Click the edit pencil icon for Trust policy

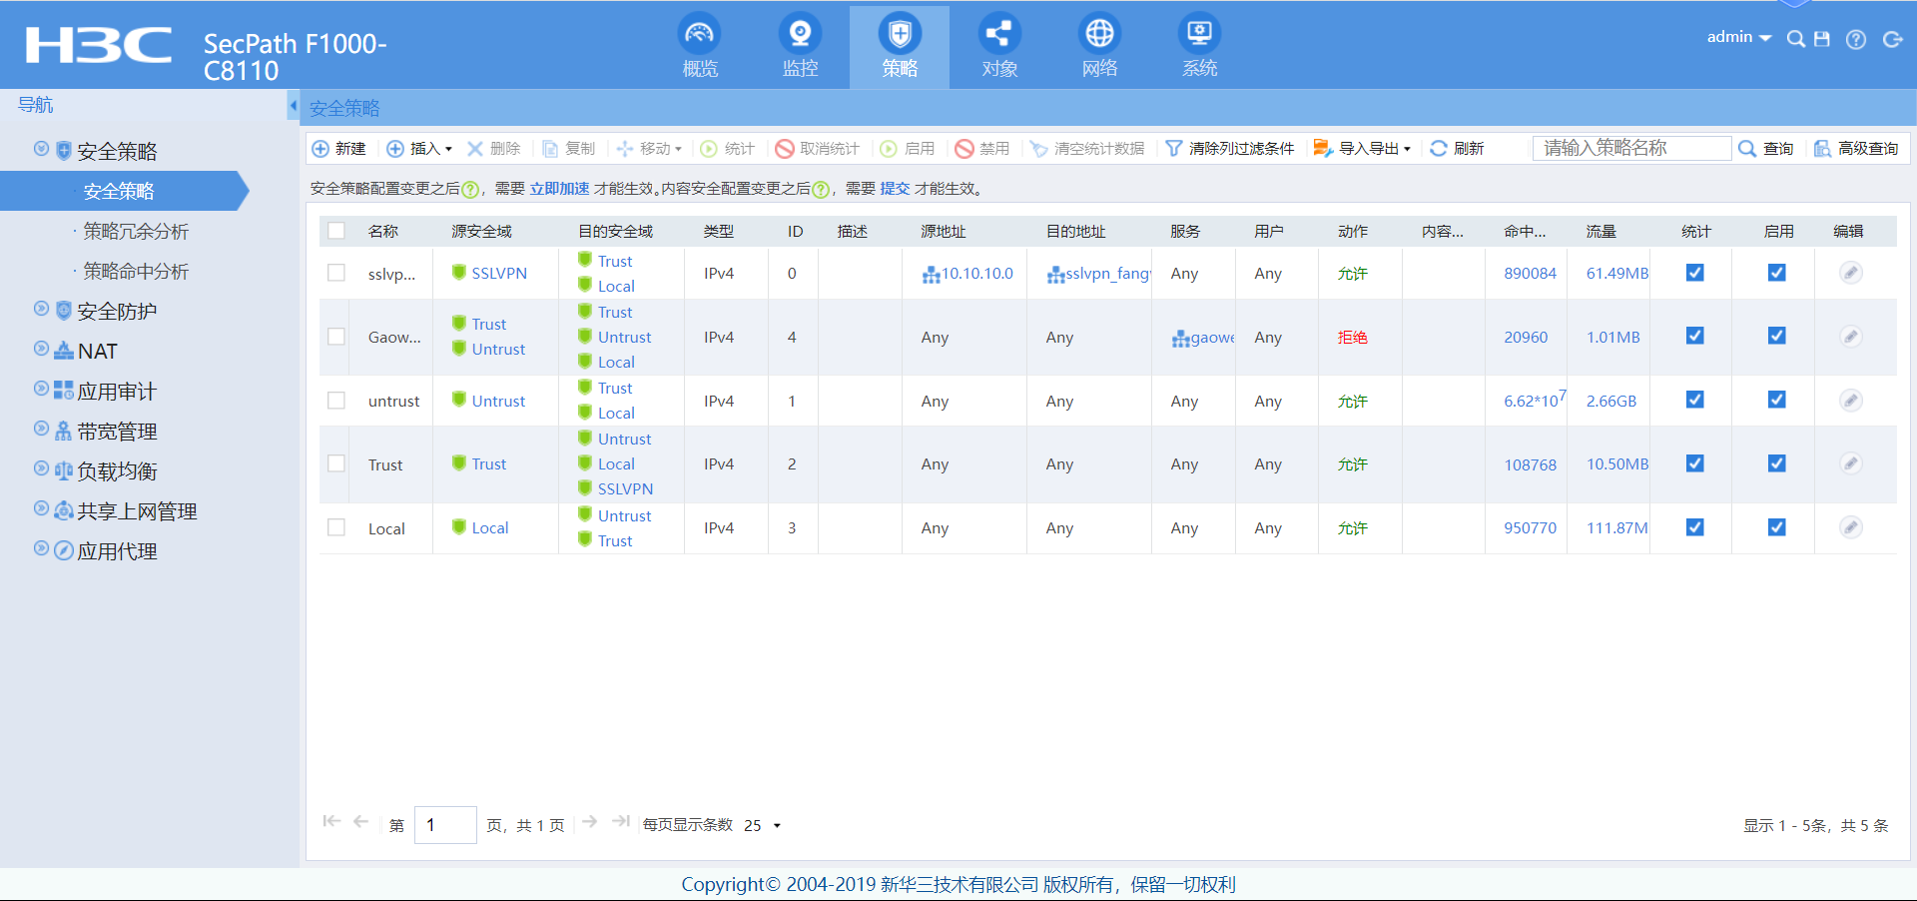click(1850, 463)
